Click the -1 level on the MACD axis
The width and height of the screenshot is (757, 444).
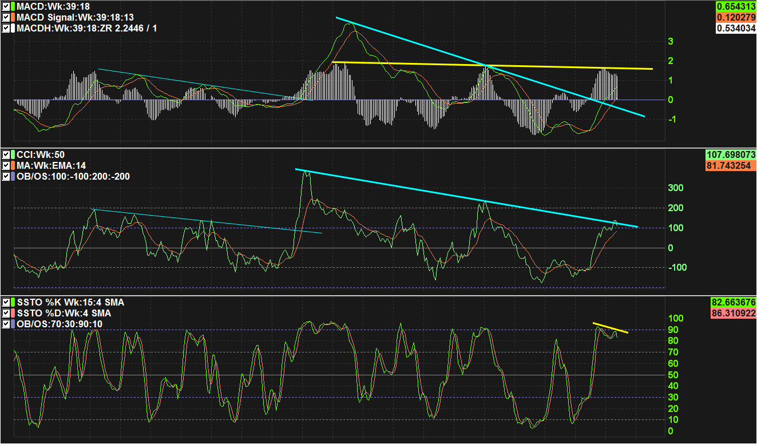[x=671, y=119]
